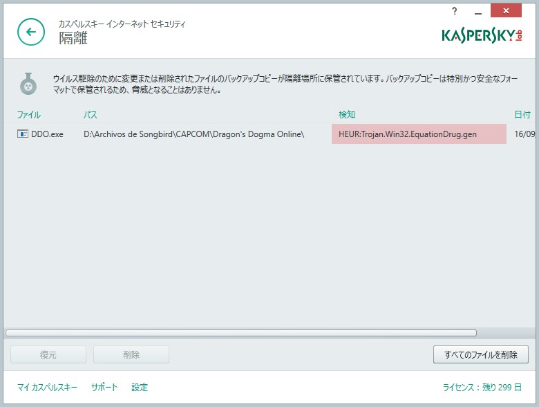Sort by パス column header

pyautogui.click(x=90, y=115)
